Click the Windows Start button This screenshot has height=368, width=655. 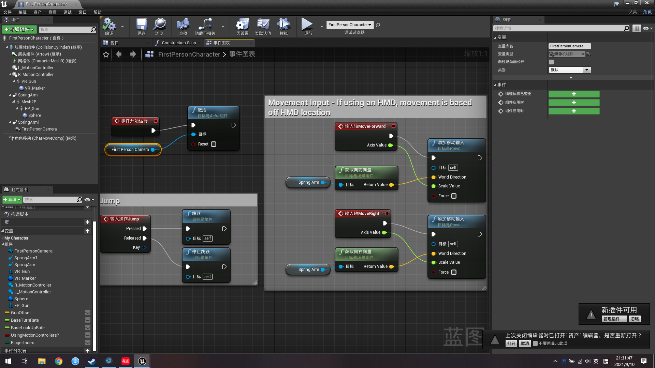pos(8,361)
